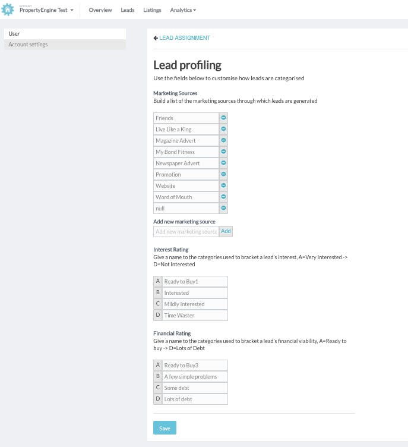Remove the Word of Mouth source
This screenshot has width=408, height=447.
tap(223, 197)
